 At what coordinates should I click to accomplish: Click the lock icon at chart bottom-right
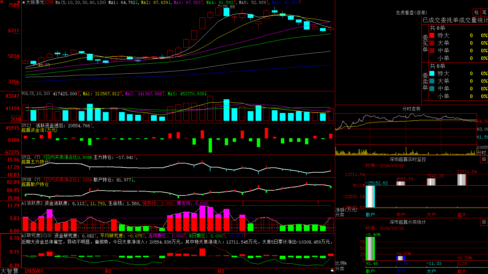[332, 270]
